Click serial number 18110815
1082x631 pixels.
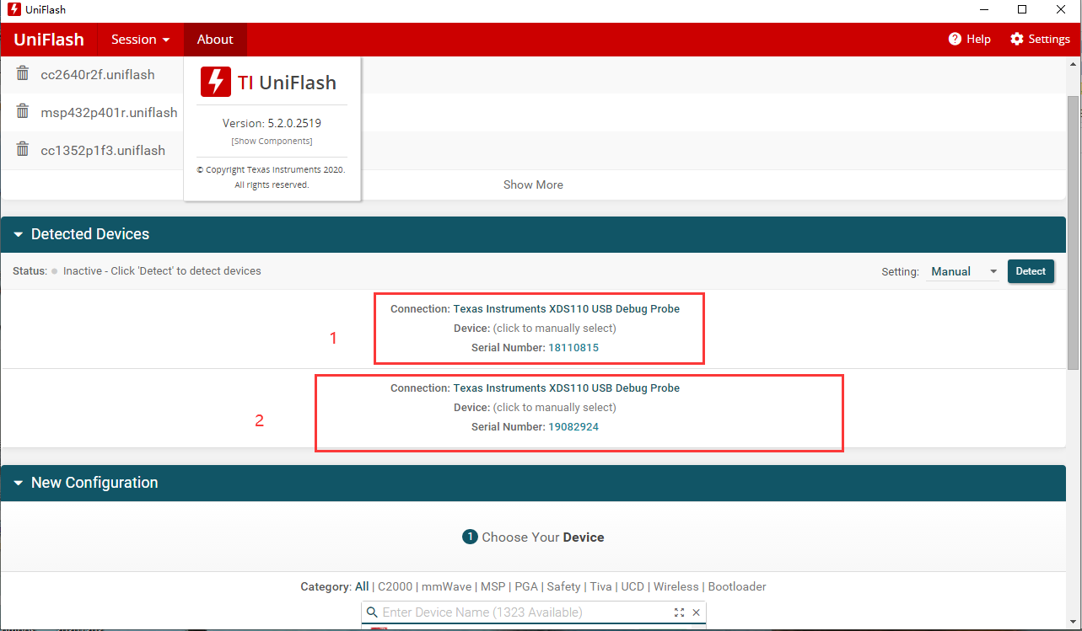coord(573,347)
